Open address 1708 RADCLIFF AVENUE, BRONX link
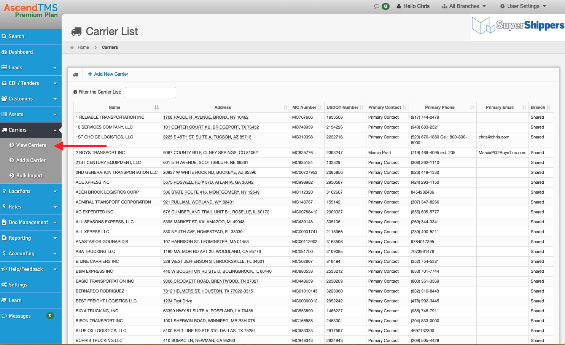The height and width of the screenshot is (345, 565). (206, 118)
